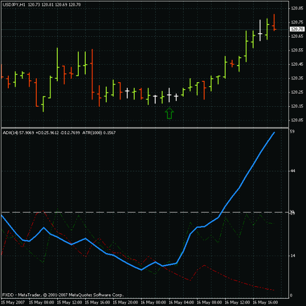Click the 120.25 price scale label

pos(297,92)
